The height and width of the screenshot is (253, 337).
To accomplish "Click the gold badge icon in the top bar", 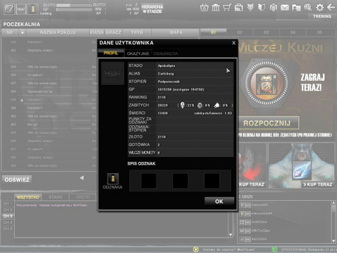I will click(x=33, y=9).
